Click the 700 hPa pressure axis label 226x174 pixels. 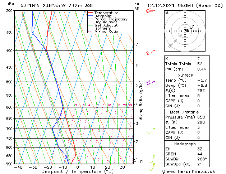click(10, 129)
